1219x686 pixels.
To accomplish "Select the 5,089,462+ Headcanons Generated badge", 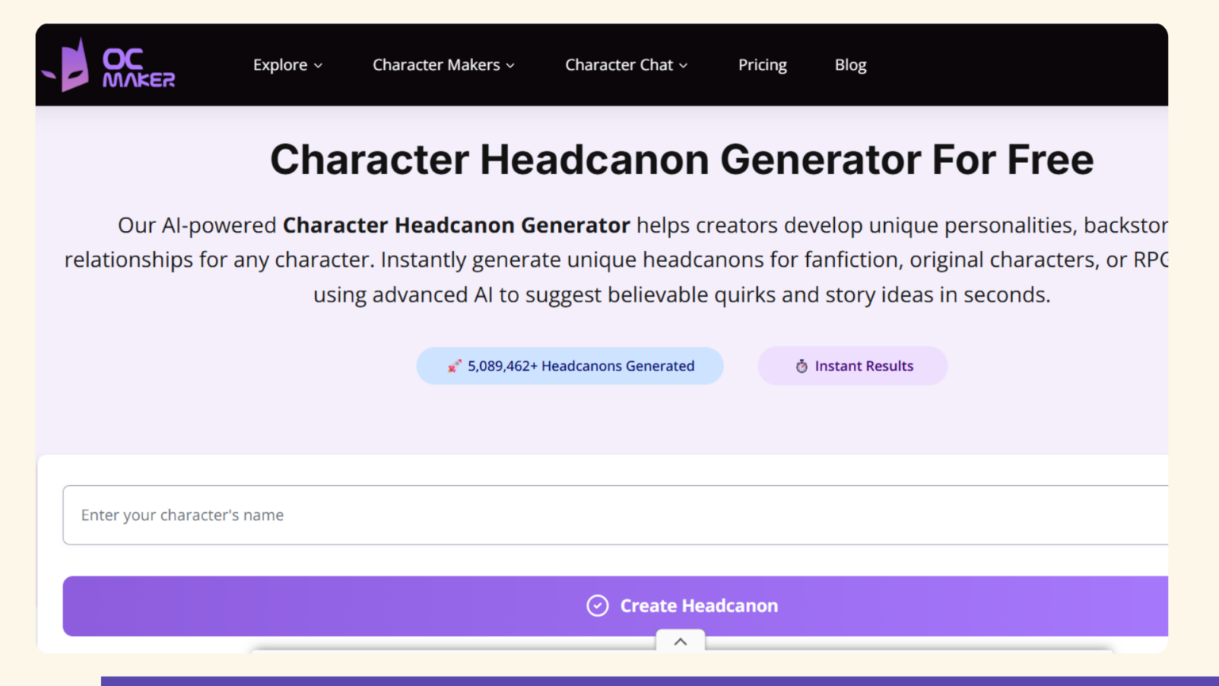I will click(570, 366).
